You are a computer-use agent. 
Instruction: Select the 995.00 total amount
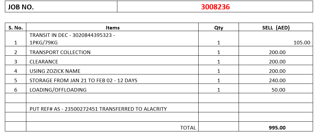pos(277,128)
